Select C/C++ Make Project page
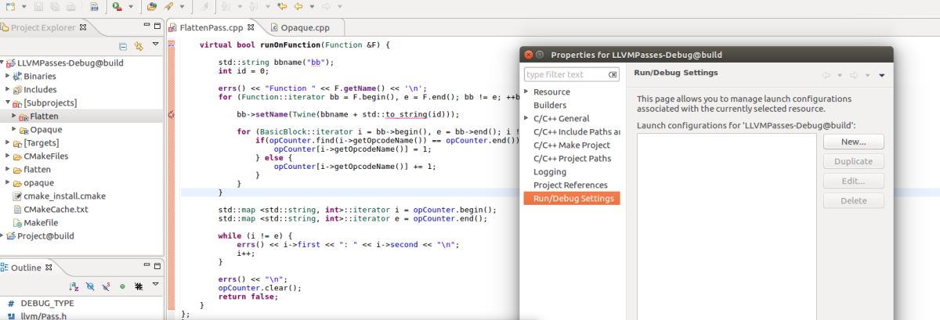The width and height of the screenshot is (940, 320). tap(572, 145)
